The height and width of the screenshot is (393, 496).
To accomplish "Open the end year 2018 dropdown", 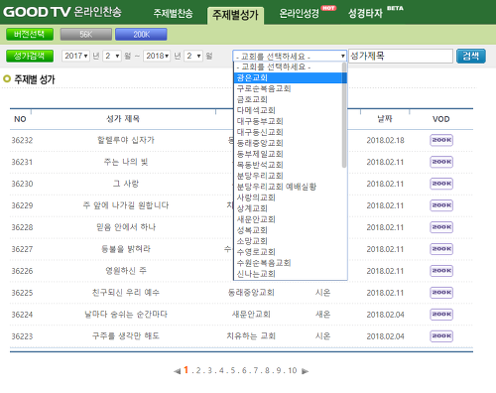I will click(157, 56).
